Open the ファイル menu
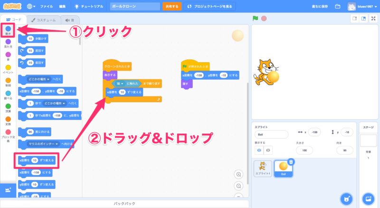 [x=47, y=7]
